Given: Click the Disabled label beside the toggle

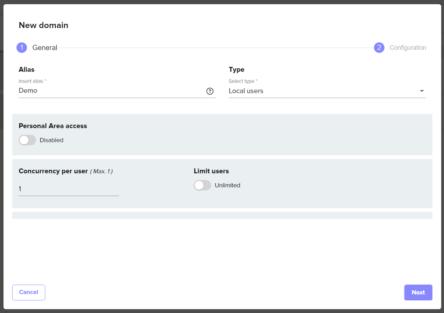Looking at the screenshot, I should (x=51, y=140).
